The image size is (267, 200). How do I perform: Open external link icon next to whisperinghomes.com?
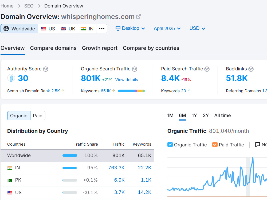[138, 16]
